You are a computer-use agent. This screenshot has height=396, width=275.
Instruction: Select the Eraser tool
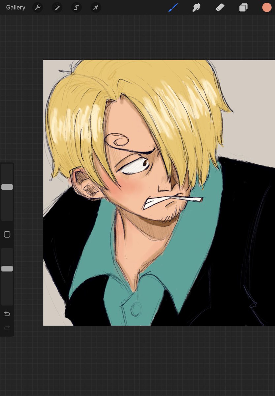click(x=220, y=7)
